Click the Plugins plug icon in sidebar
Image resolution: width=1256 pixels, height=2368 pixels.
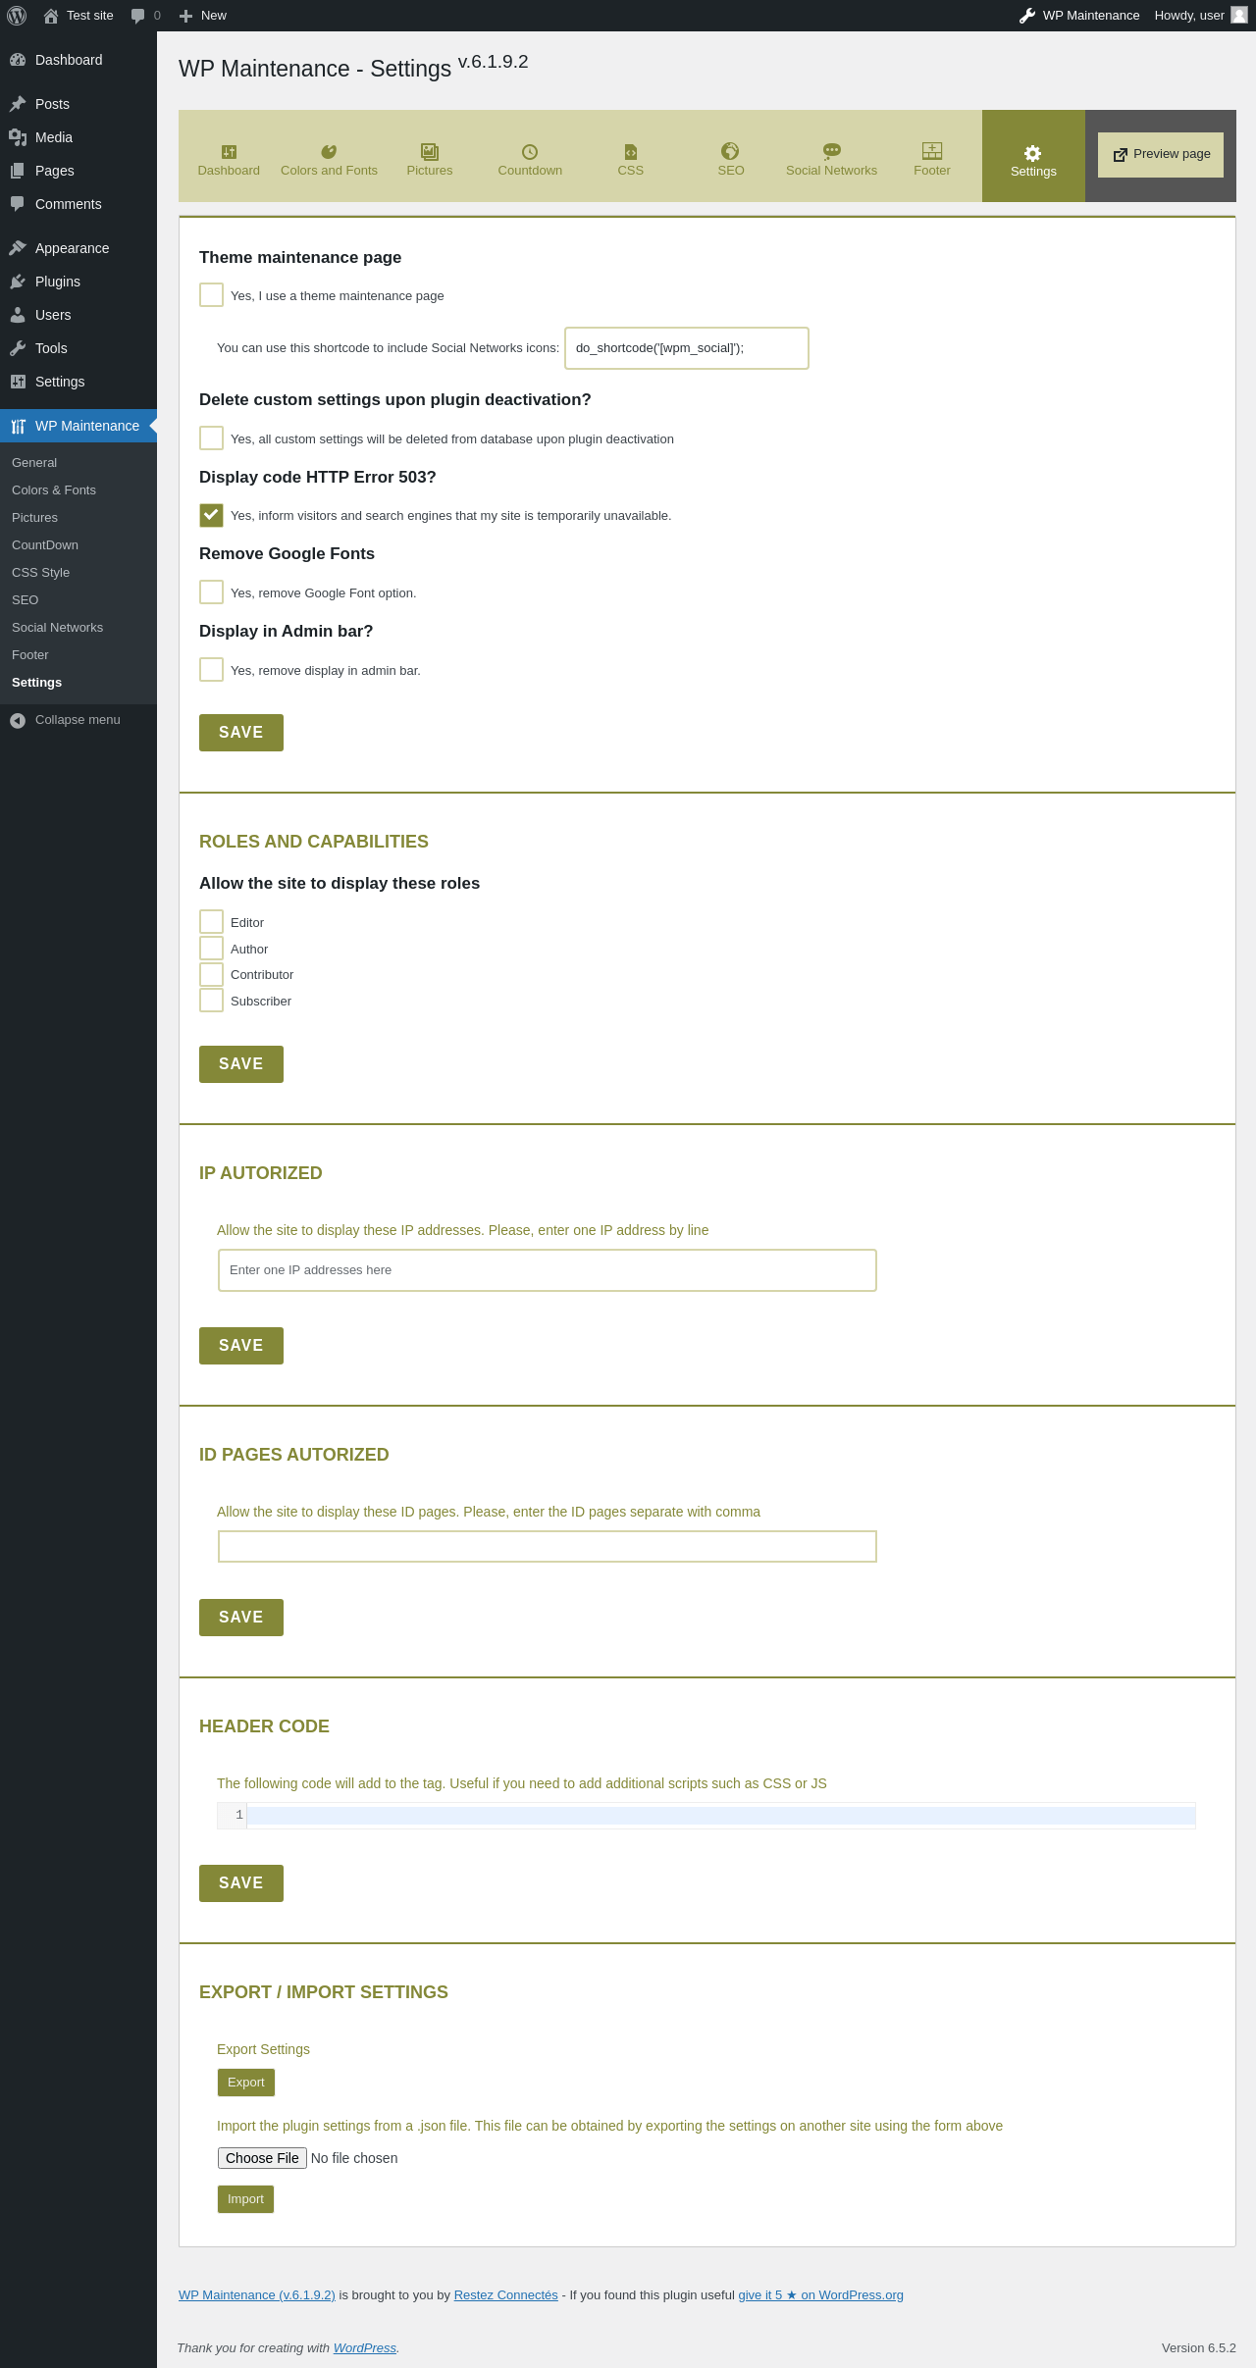coord(18,282)
